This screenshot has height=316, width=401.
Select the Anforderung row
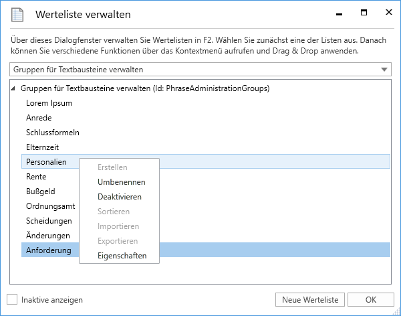click(48, 250)
